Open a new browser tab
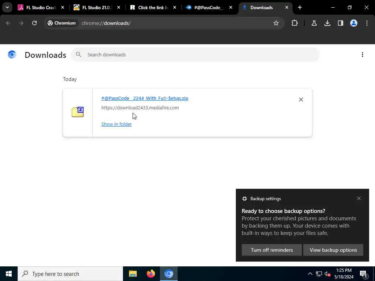Viewport: 375px width, 281px height. [x=300, y=8]
